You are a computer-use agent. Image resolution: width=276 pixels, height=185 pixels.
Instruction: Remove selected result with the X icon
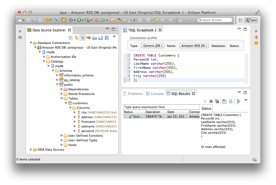211,101
